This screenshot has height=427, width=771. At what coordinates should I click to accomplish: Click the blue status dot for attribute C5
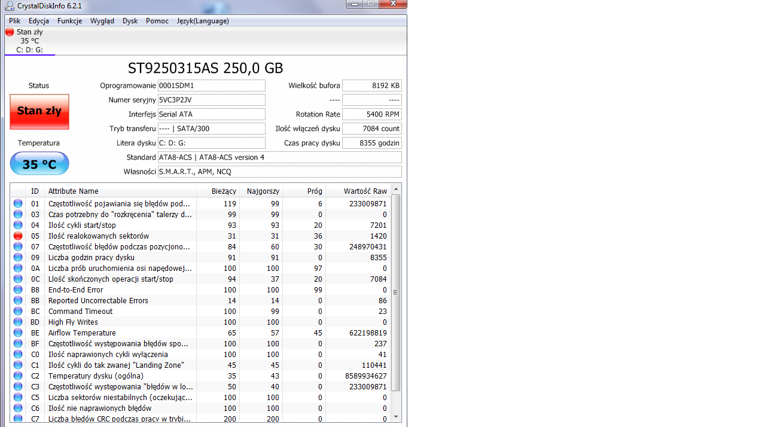coord(18,398)
